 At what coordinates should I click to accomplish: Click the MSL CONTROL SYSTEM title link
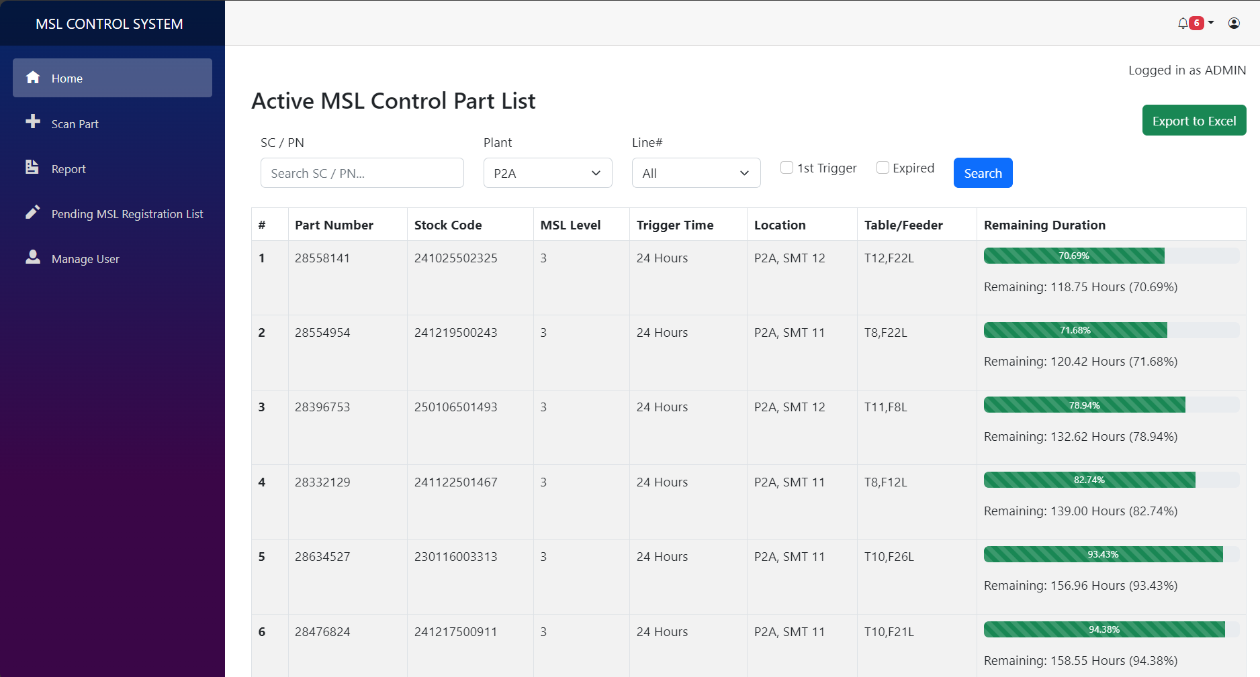click(x=109, y=24)
